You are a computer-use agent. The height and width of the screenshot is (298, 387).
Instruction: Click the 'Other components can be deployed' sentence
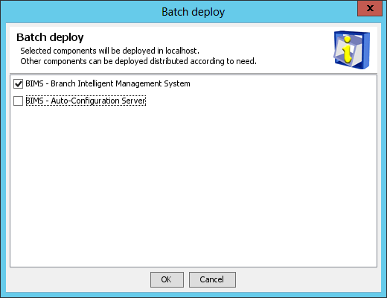[138, 61]
